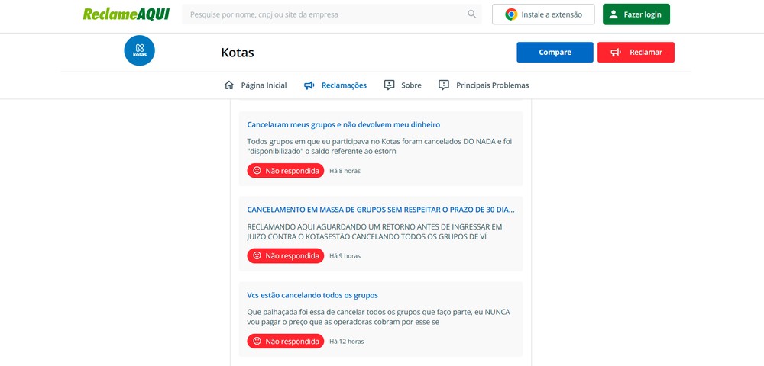The height and width of the screenshot is (366, 764).
Task: Click description starting 'Todos grupos em que eu participava'
Action: [379, 146]
